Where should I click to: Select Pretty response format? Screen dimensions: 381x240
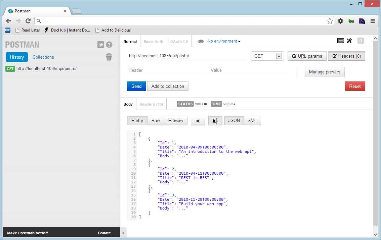click(x=137, y=120)
